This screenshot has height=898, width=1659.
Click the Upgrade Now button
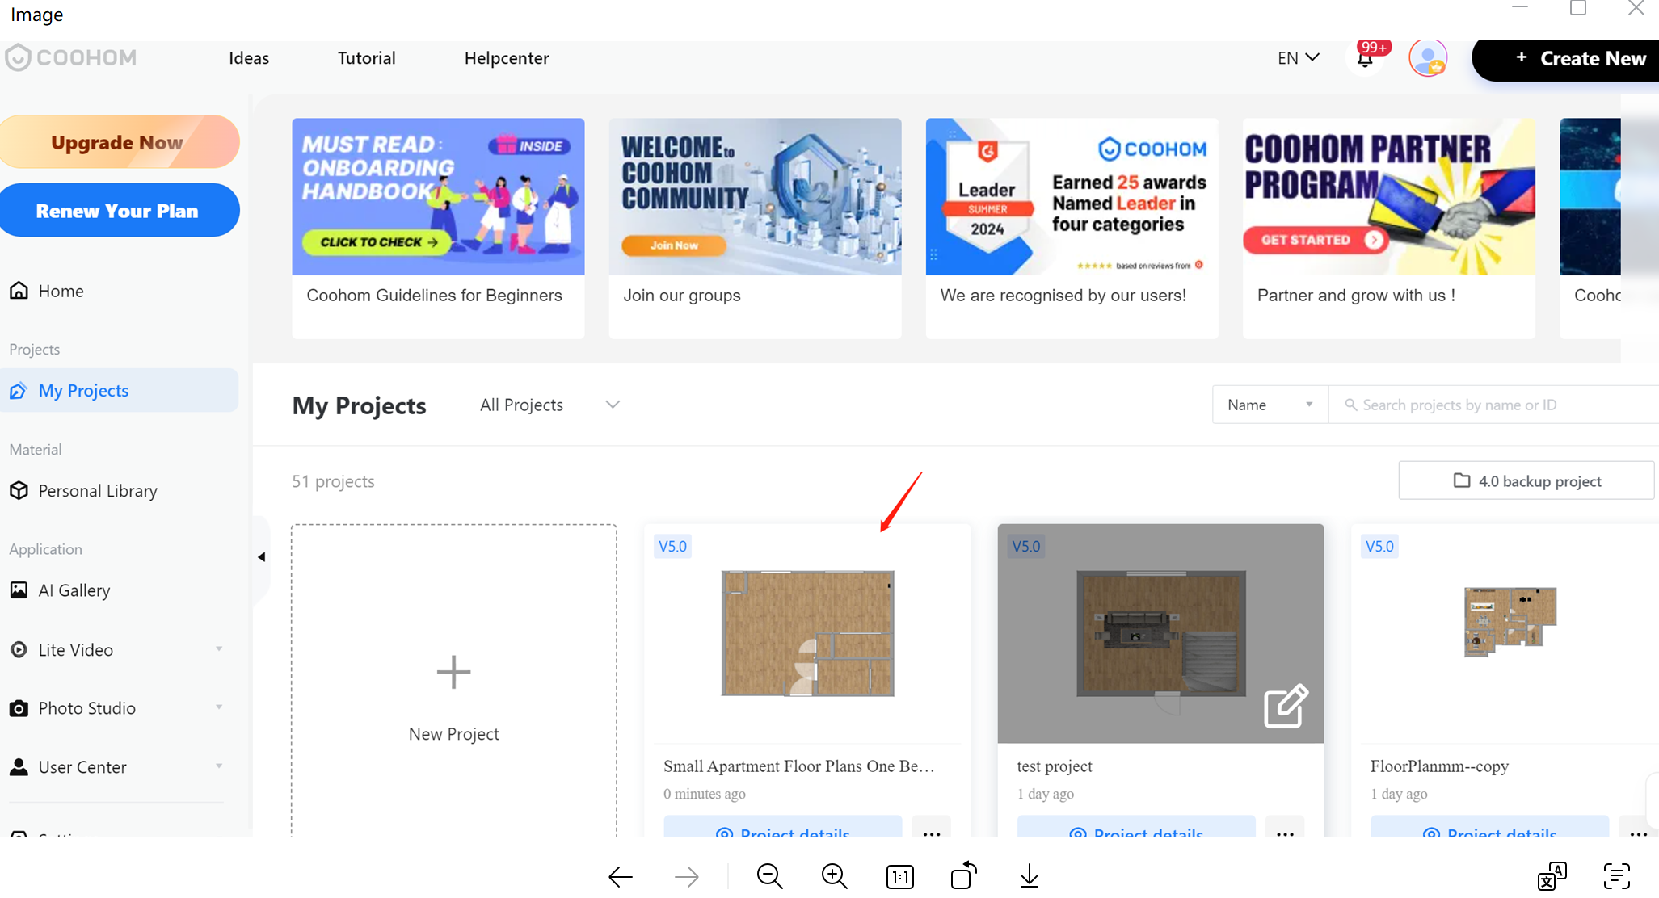point(118,142)
